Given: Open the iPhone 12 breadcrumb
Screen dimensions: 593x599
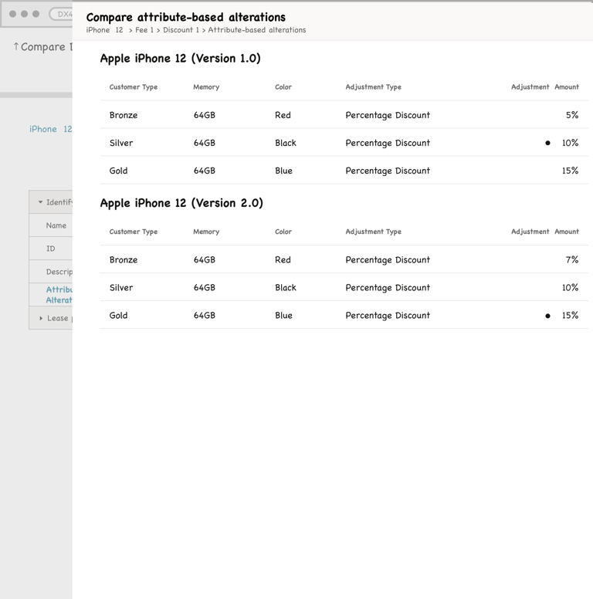Looking at the screenshot, I should (x=104, y=30).
